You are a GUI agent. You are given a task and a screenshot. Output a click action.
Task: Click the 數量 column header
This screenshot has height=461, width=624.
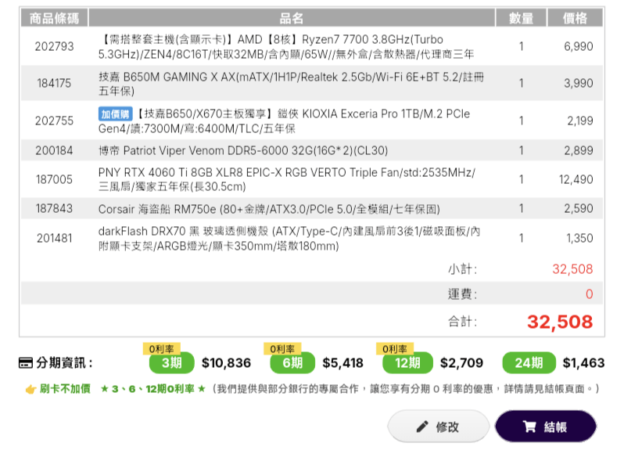click(x=521, y=18)
